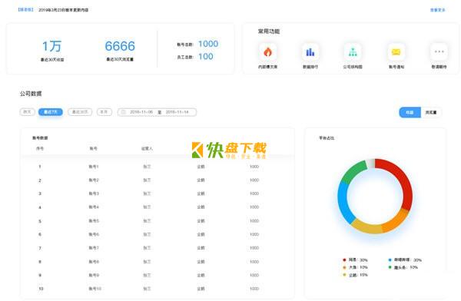Image resolution: width=461 pixels, height=301 pixels.
Task: Click the 账号4 cell
Action: pos(94,207)
